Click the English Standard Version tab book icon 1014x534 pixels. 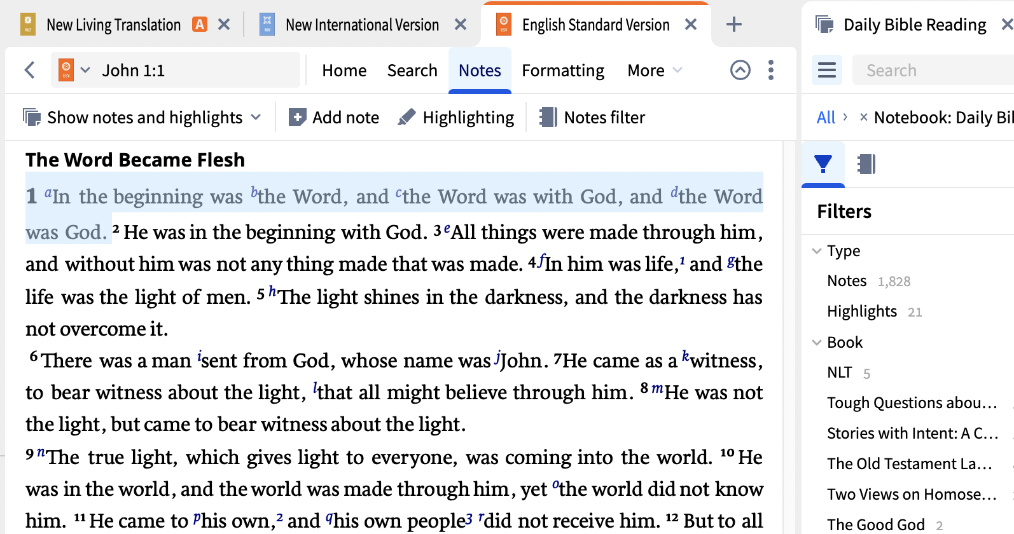(504, 25)
